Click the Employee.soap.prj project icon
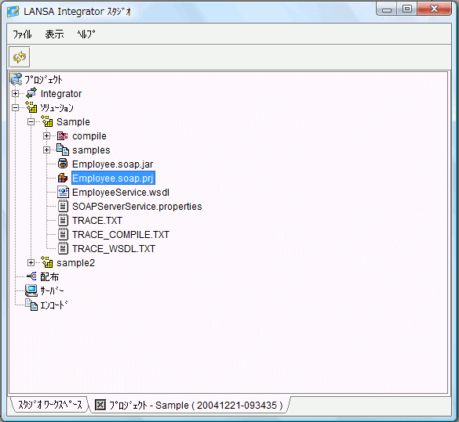459x422 pixels. pyautogui.click(x=63, y=178)
